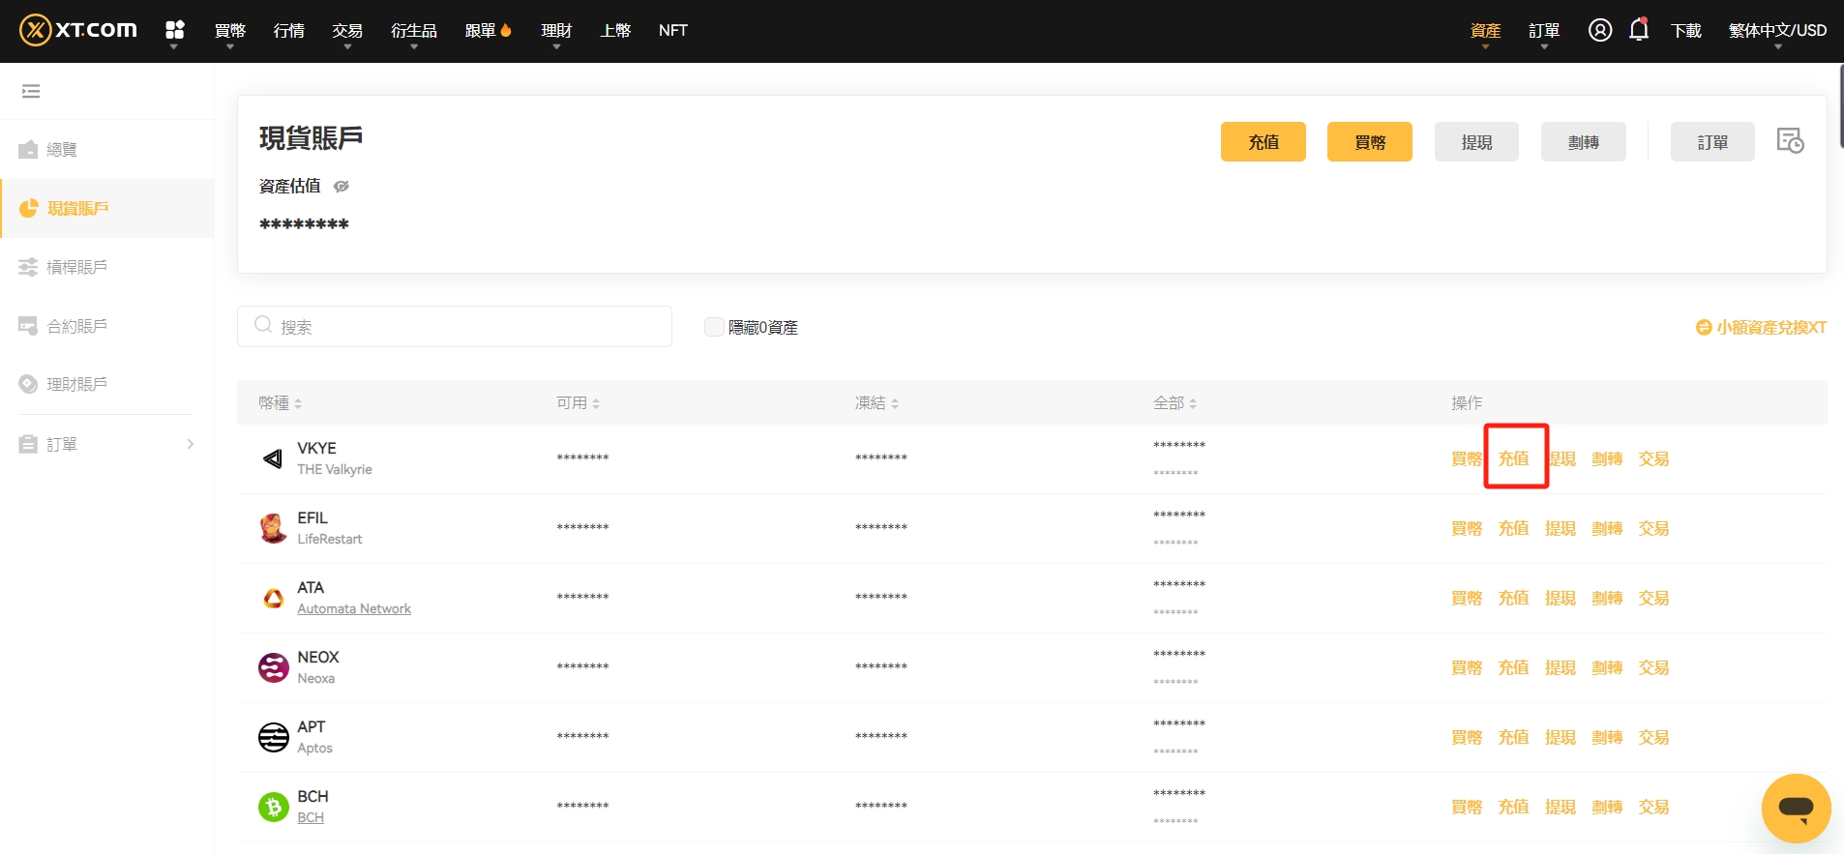Open the history record icon beside 訂單

tap(1790, 141)
